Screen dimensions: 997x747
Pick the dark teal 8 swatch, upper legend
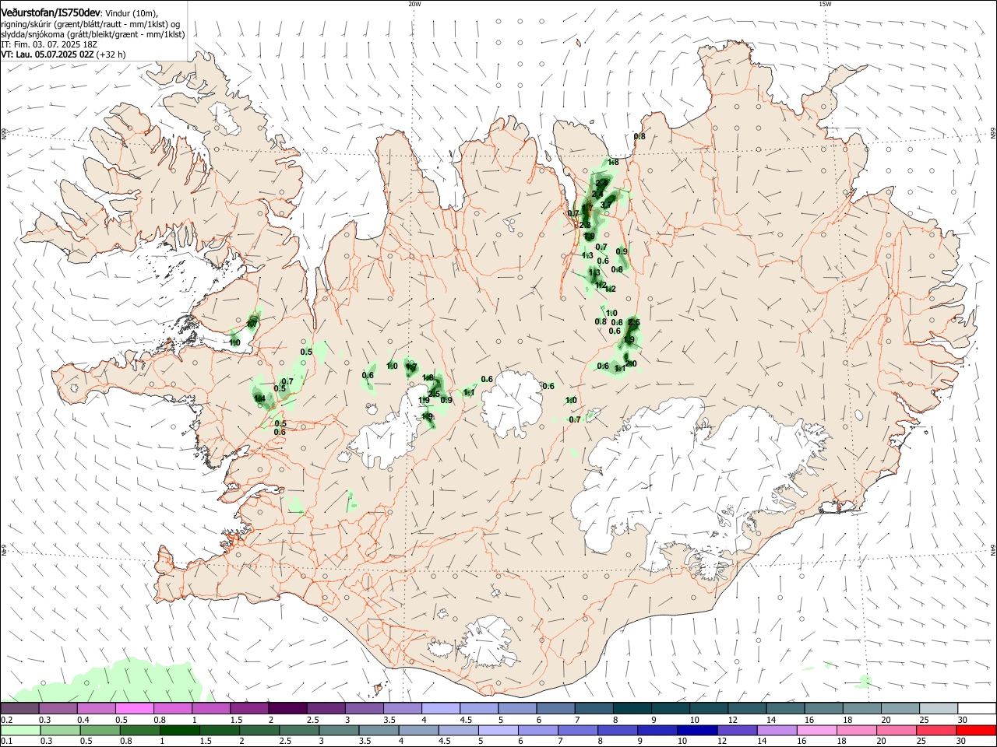[x=631, y=709]
